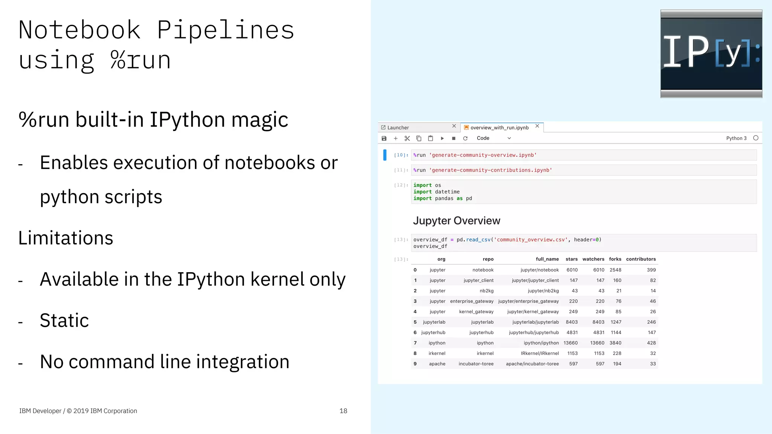The image size is (772, 434).
Task: Click the Jupyter Overview heading
Action: (456, 221)
